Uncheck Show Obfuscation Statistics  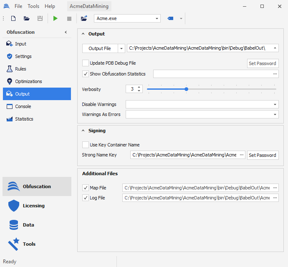86,74
